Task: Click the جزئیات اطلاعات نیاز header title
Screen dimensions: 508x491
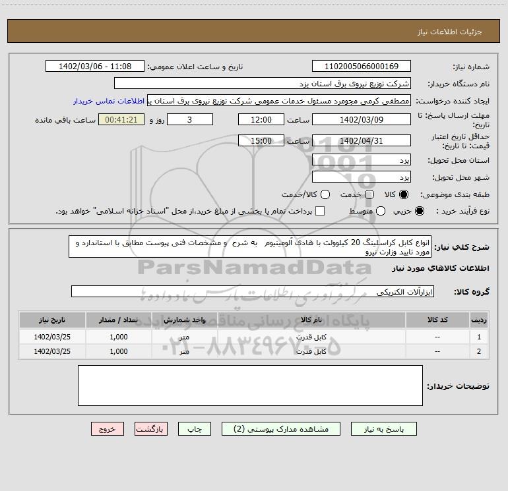Action: pyautogui.click(x=450, y=32)
